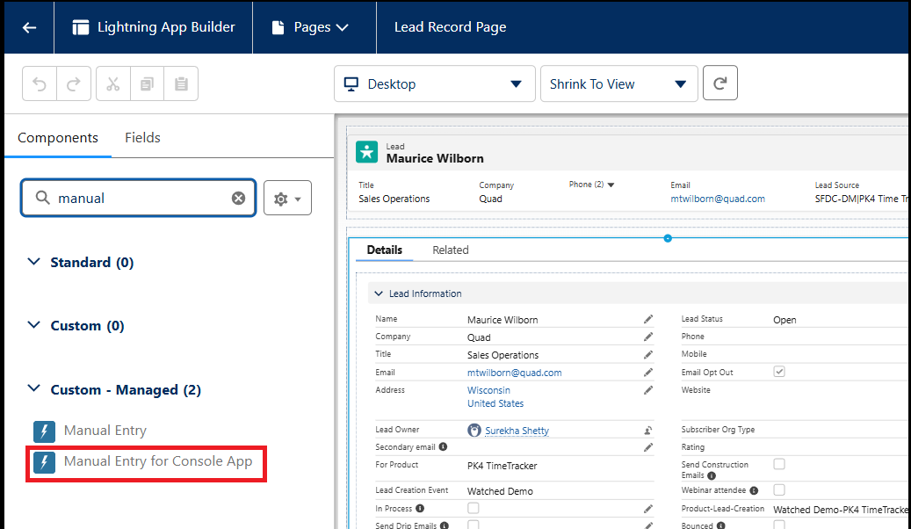Open the Wisconsin address link
911x529 pixels.
(x=488, y=390)
